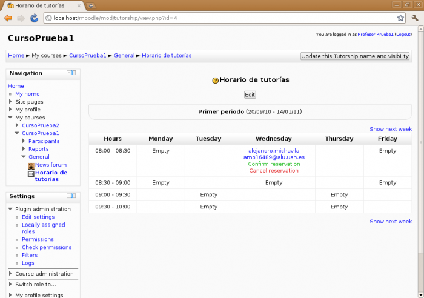Collapse the My courses node

click(10, 118)
